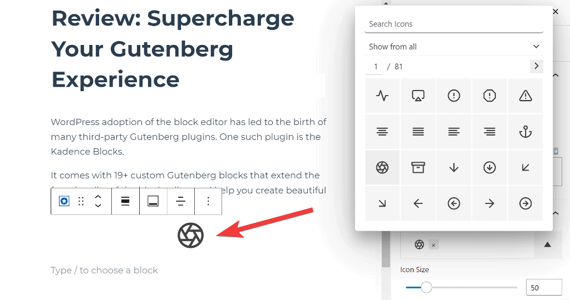The width and height of the screenshot is (570, 300).
Task: Select the alert triangle icon
Action: click(525, 96)
